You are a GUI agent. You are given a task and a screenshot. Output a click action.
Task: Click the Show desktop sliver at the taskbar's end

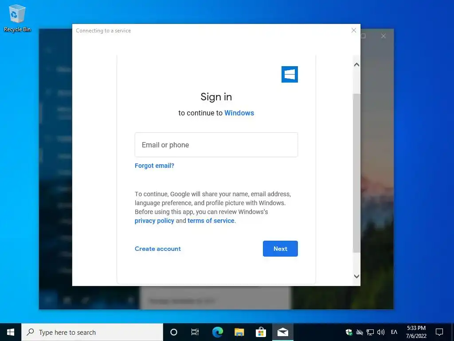(453, 332)
